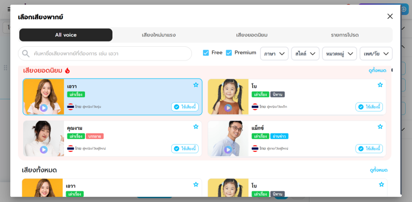Close the เลือกเสียงพากย์ dialog

(390, 16)
